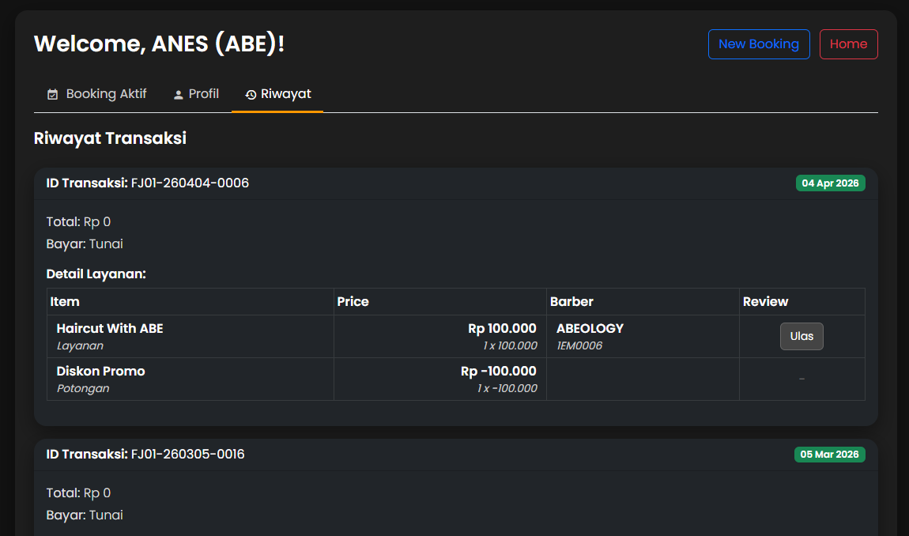Screen dimensions: 909x536
Task: Select transaction ID FJ01-260404-0006
Action: pos(190,183)
